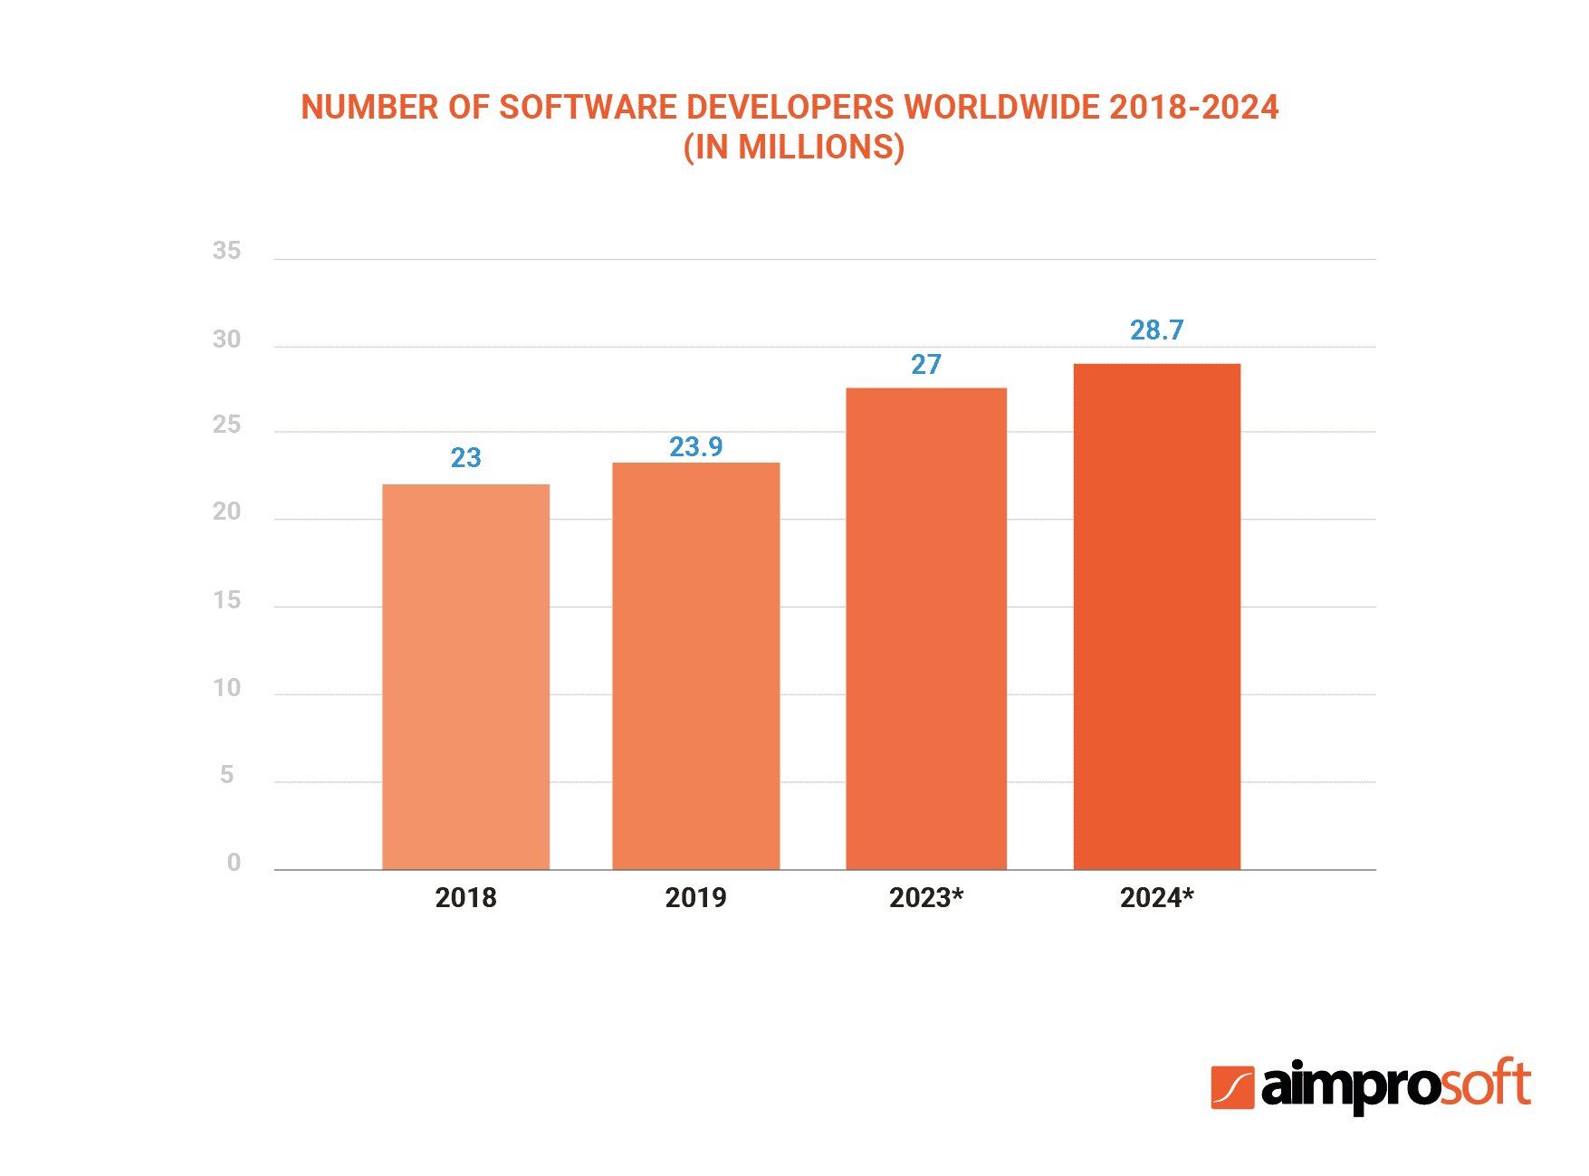1589x1176 pixels.
Task: Click the 2023* axis label
Action: 926,898
